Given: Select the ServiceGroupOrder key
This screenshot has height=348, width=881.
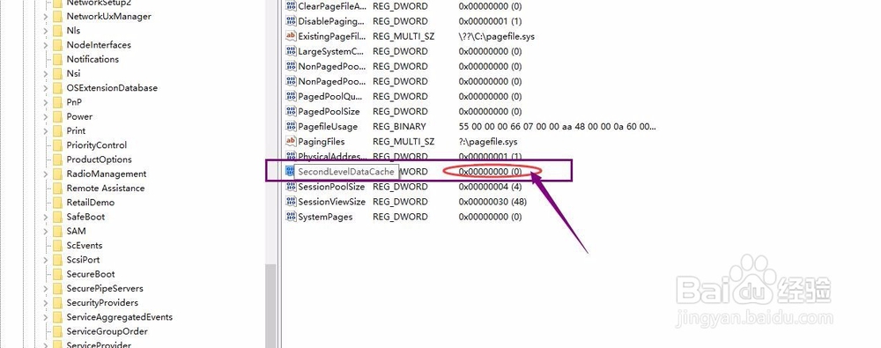Looking at the screenshot, I should coord(107,331).
